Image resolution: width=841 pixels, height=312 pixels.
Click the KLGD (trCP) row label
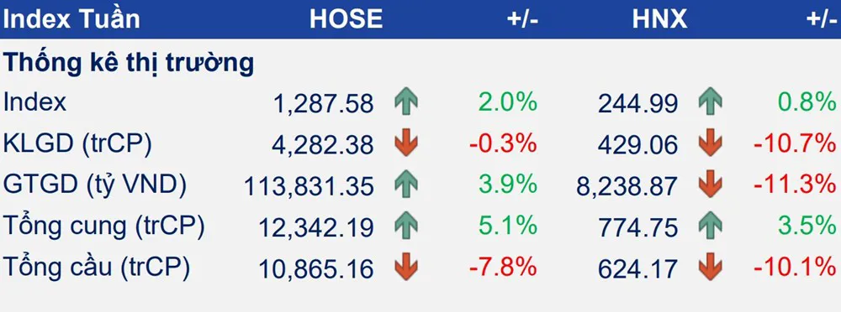click(x=77, y=144)
